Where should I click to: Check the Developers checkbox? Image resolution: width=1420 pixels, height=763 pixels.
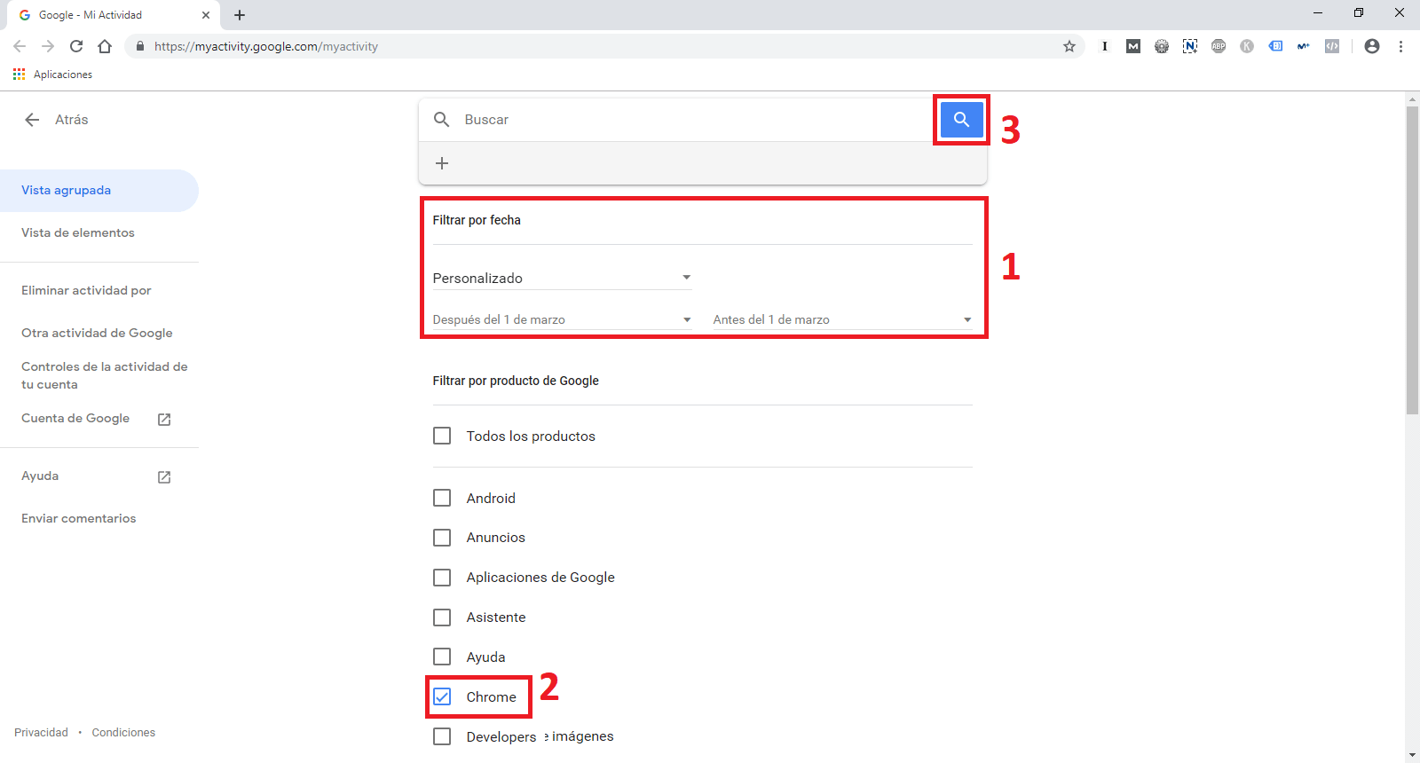point(442,736)
